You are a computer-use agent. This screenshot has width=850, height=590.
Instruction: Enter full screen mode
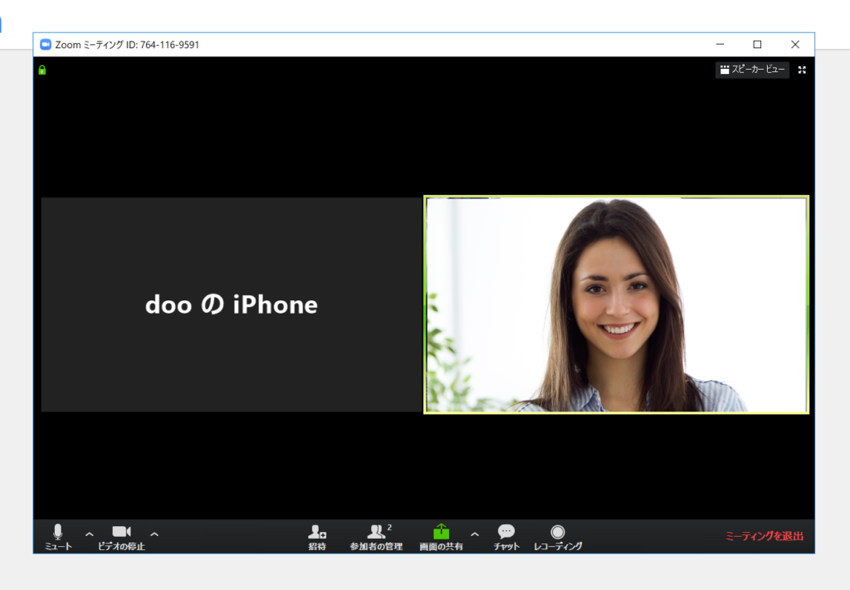pos(803,70)
